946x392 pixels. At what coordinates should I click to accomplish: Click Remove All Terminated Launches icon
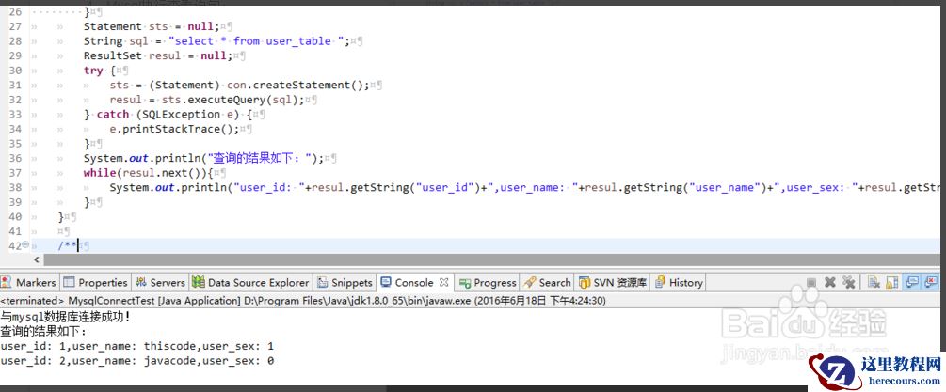coord(848,282)
